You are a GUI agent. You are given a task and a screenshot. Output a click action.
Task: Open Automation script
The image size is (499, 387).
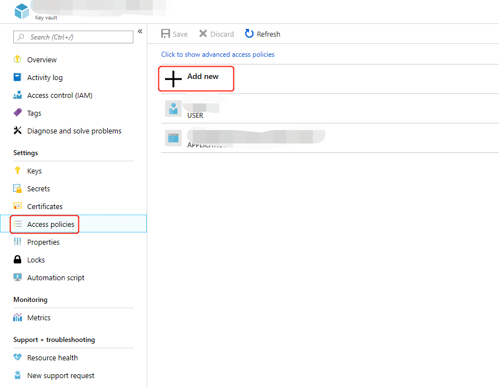[x=56, y=278]
